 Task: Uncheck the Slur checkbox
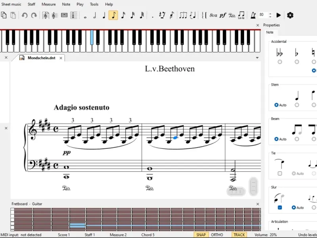(280, 207)
